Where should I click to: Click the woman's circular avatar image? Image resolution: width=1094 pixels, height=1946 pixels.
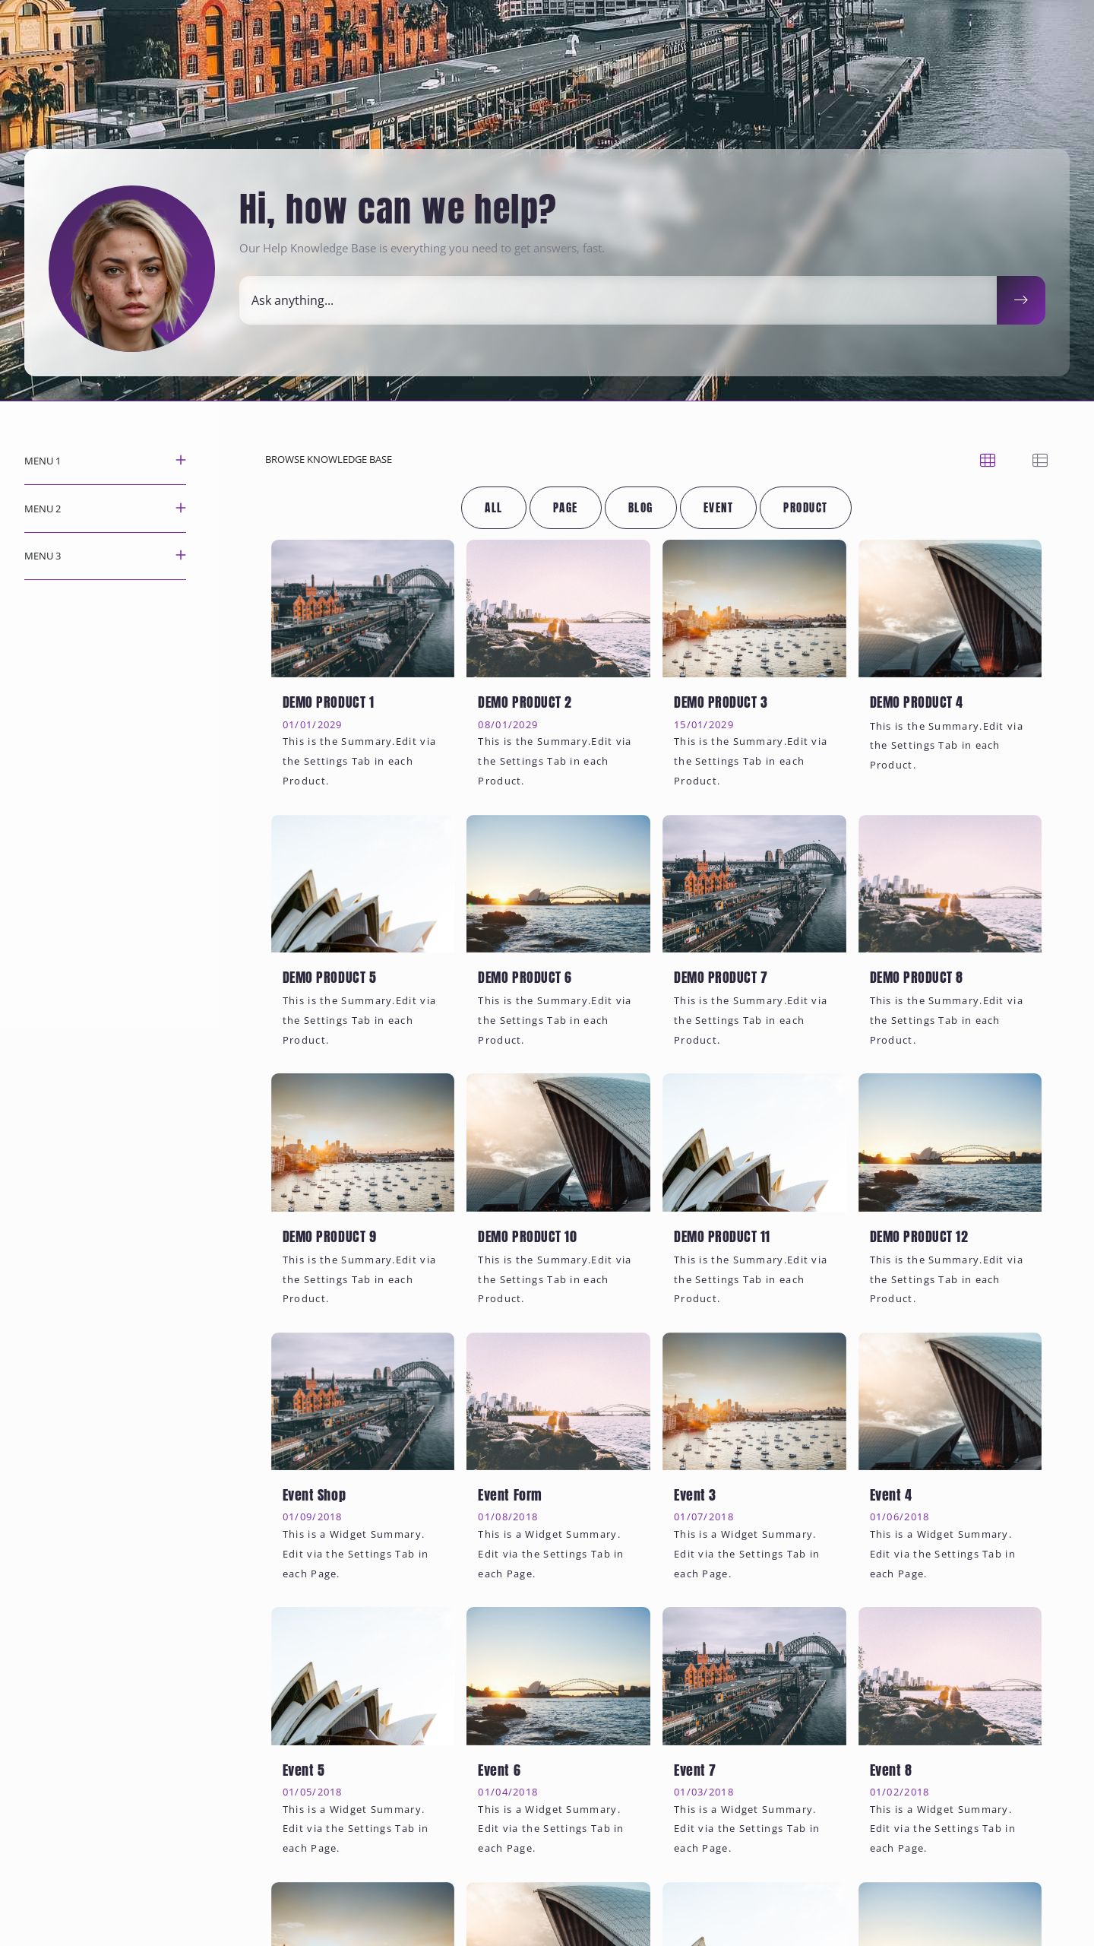pos(131,268)
